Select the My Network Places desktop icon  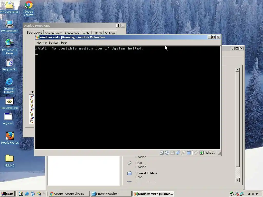[x=9, y=47]
